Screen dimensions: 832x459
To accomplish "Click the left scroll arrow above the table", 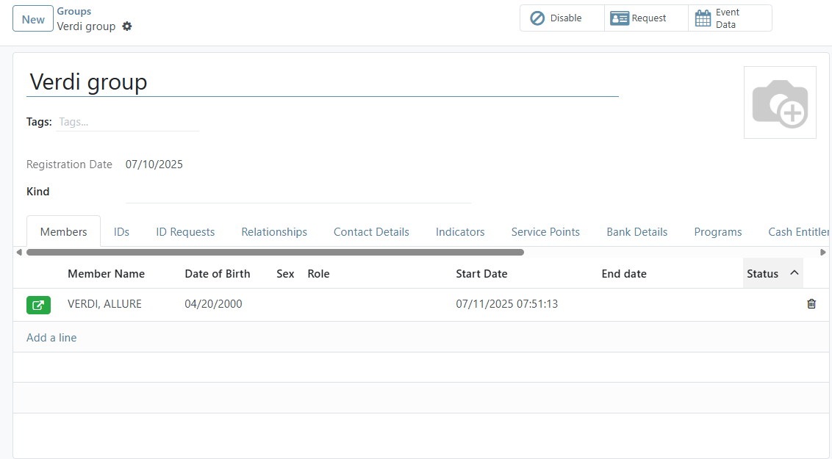I will (19, 252).
